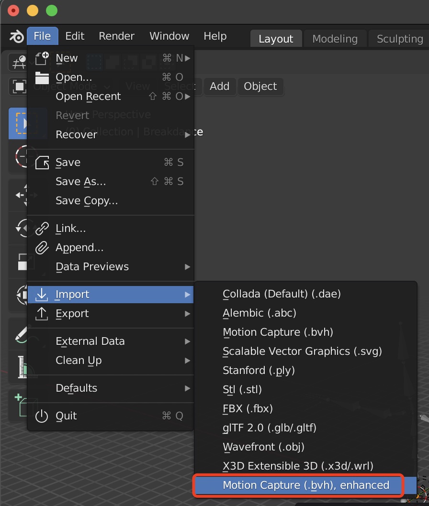
Task: Choose Quit from the File menu
Action: [111, 416]
